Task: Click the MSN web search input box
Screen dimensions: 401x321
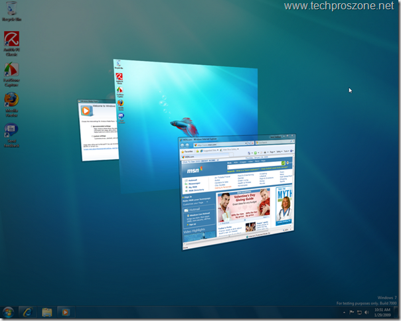Action: [x=254, y=166]
